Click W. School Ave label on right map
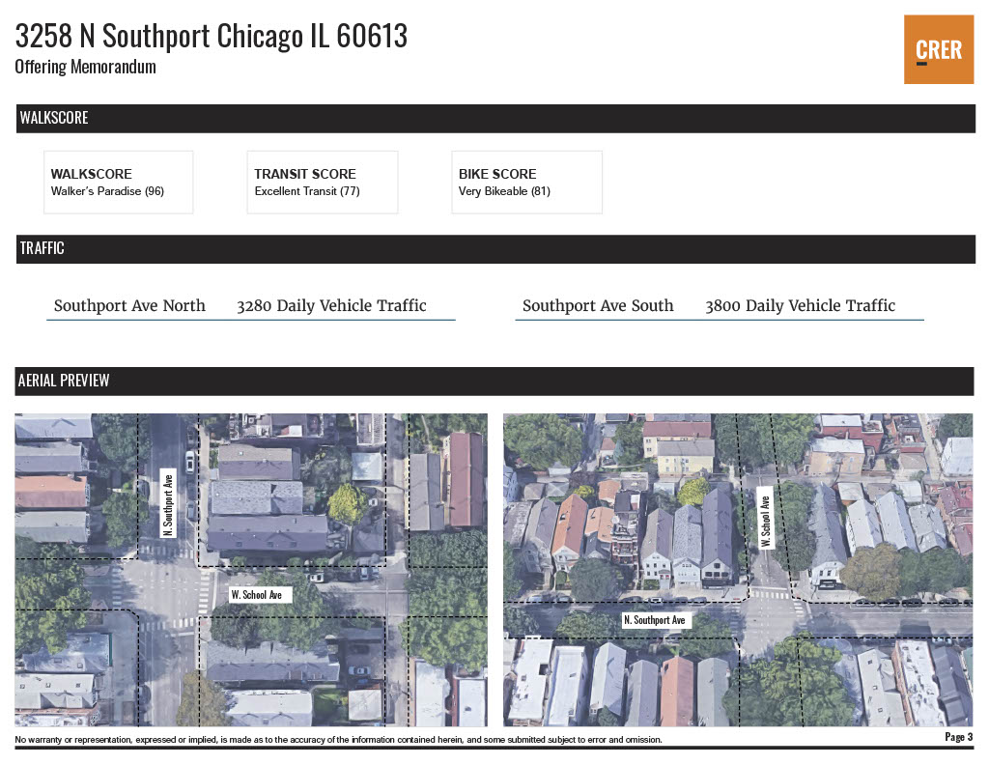The height and width of the screenshot is (765, 989). 764,517
